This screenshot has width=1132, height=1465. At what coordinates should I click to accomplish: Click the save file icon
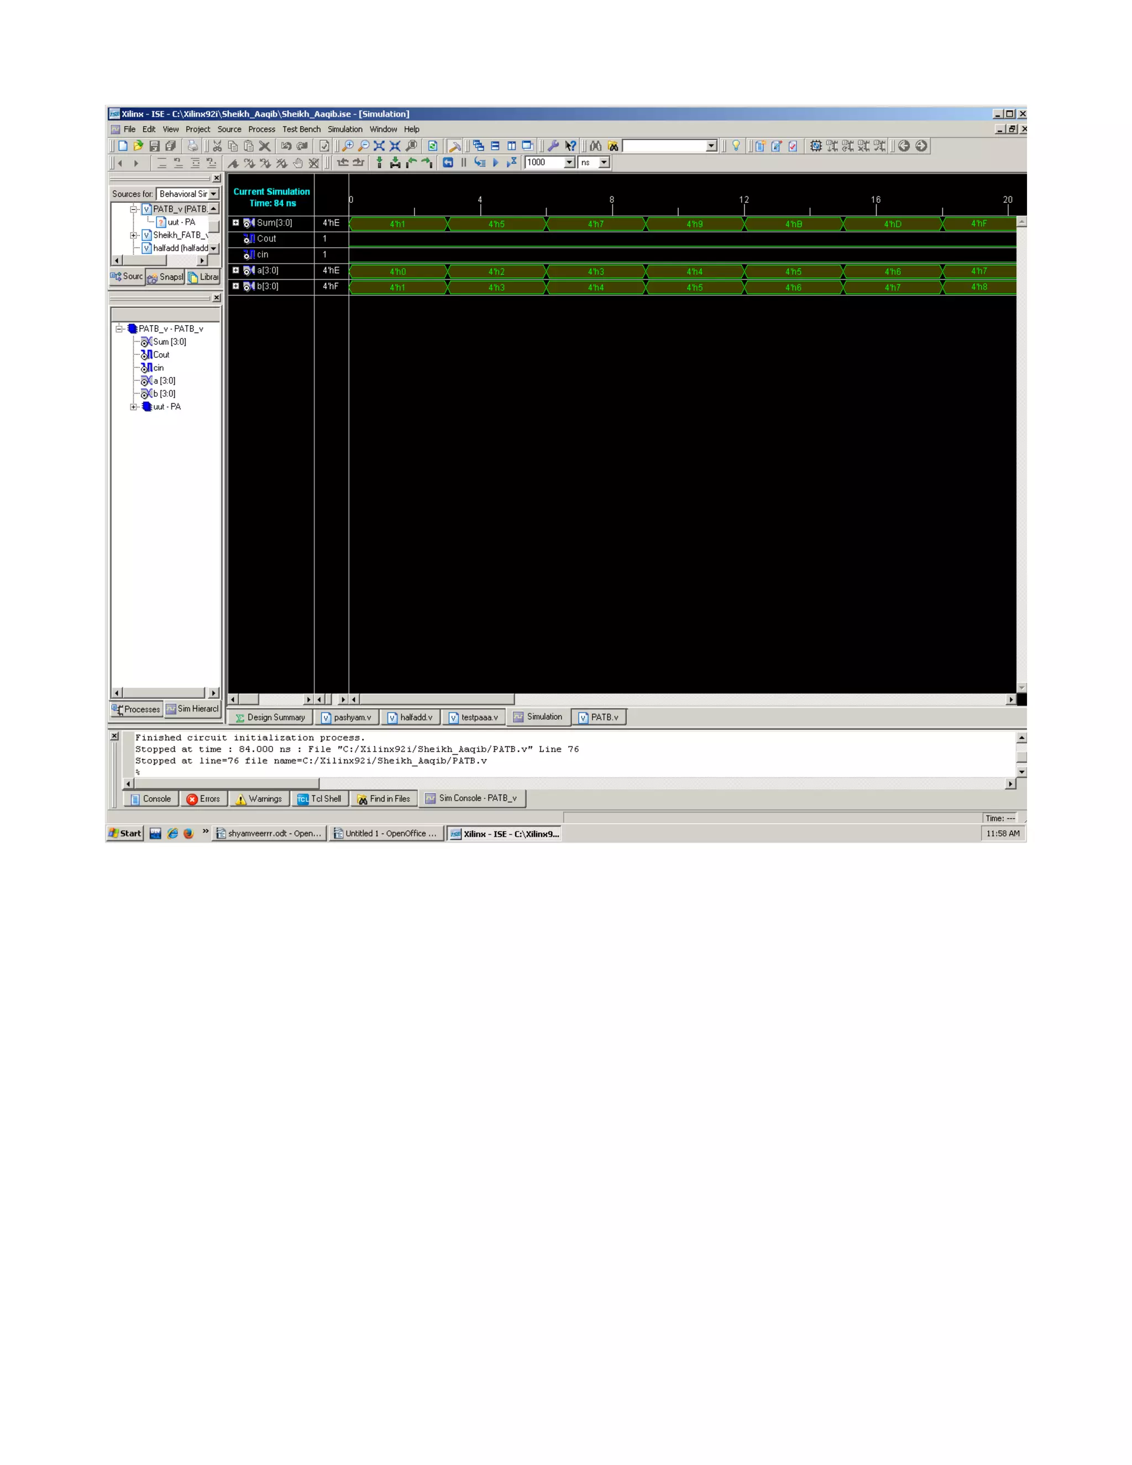pyautogui.click(x=154, y=145)
